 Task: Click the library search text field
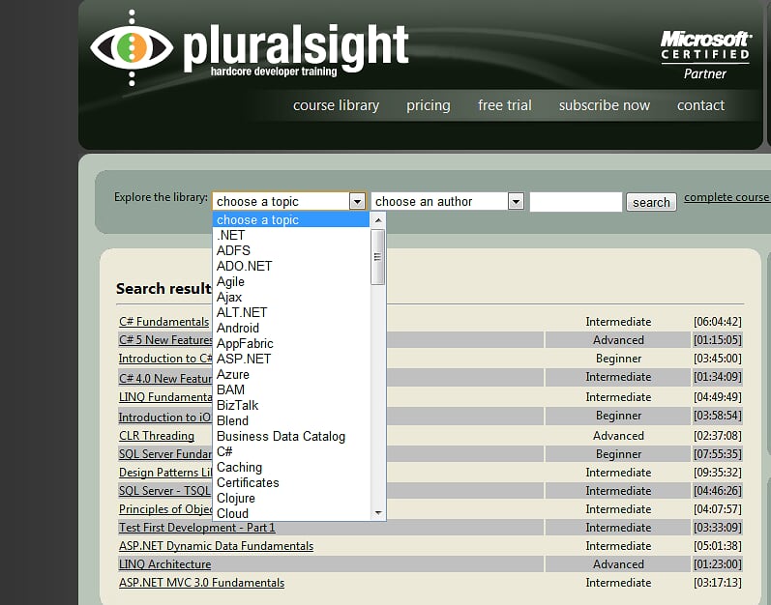576,202
